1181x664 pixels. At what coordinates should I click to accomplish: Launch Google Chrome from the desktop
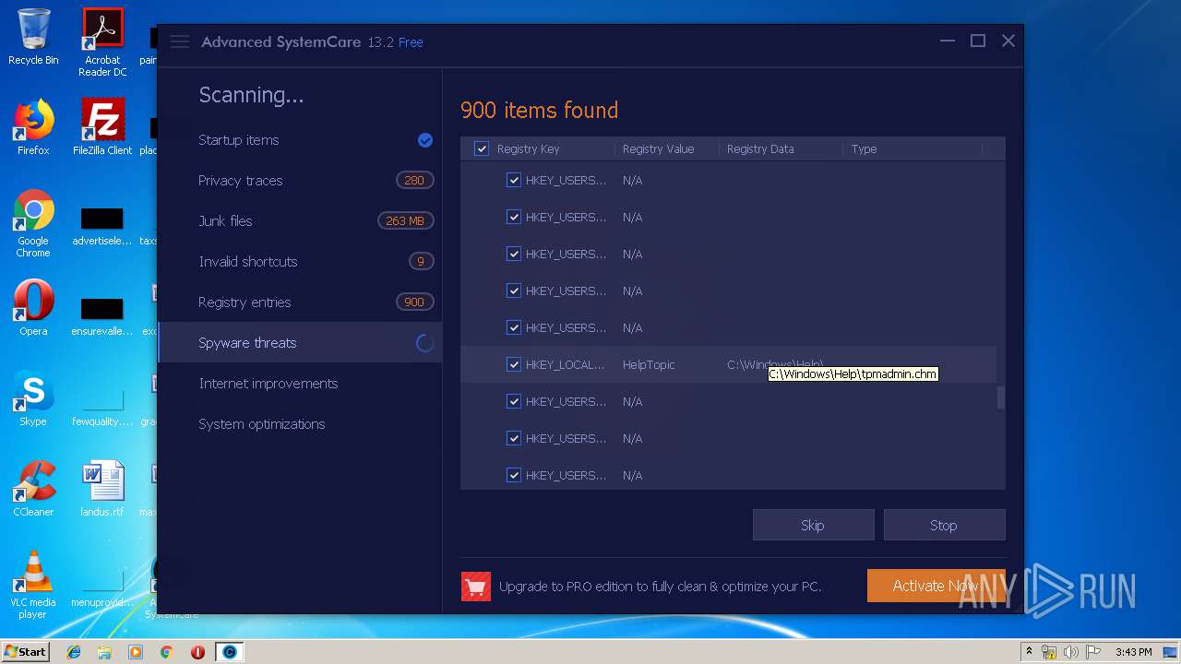33,224
